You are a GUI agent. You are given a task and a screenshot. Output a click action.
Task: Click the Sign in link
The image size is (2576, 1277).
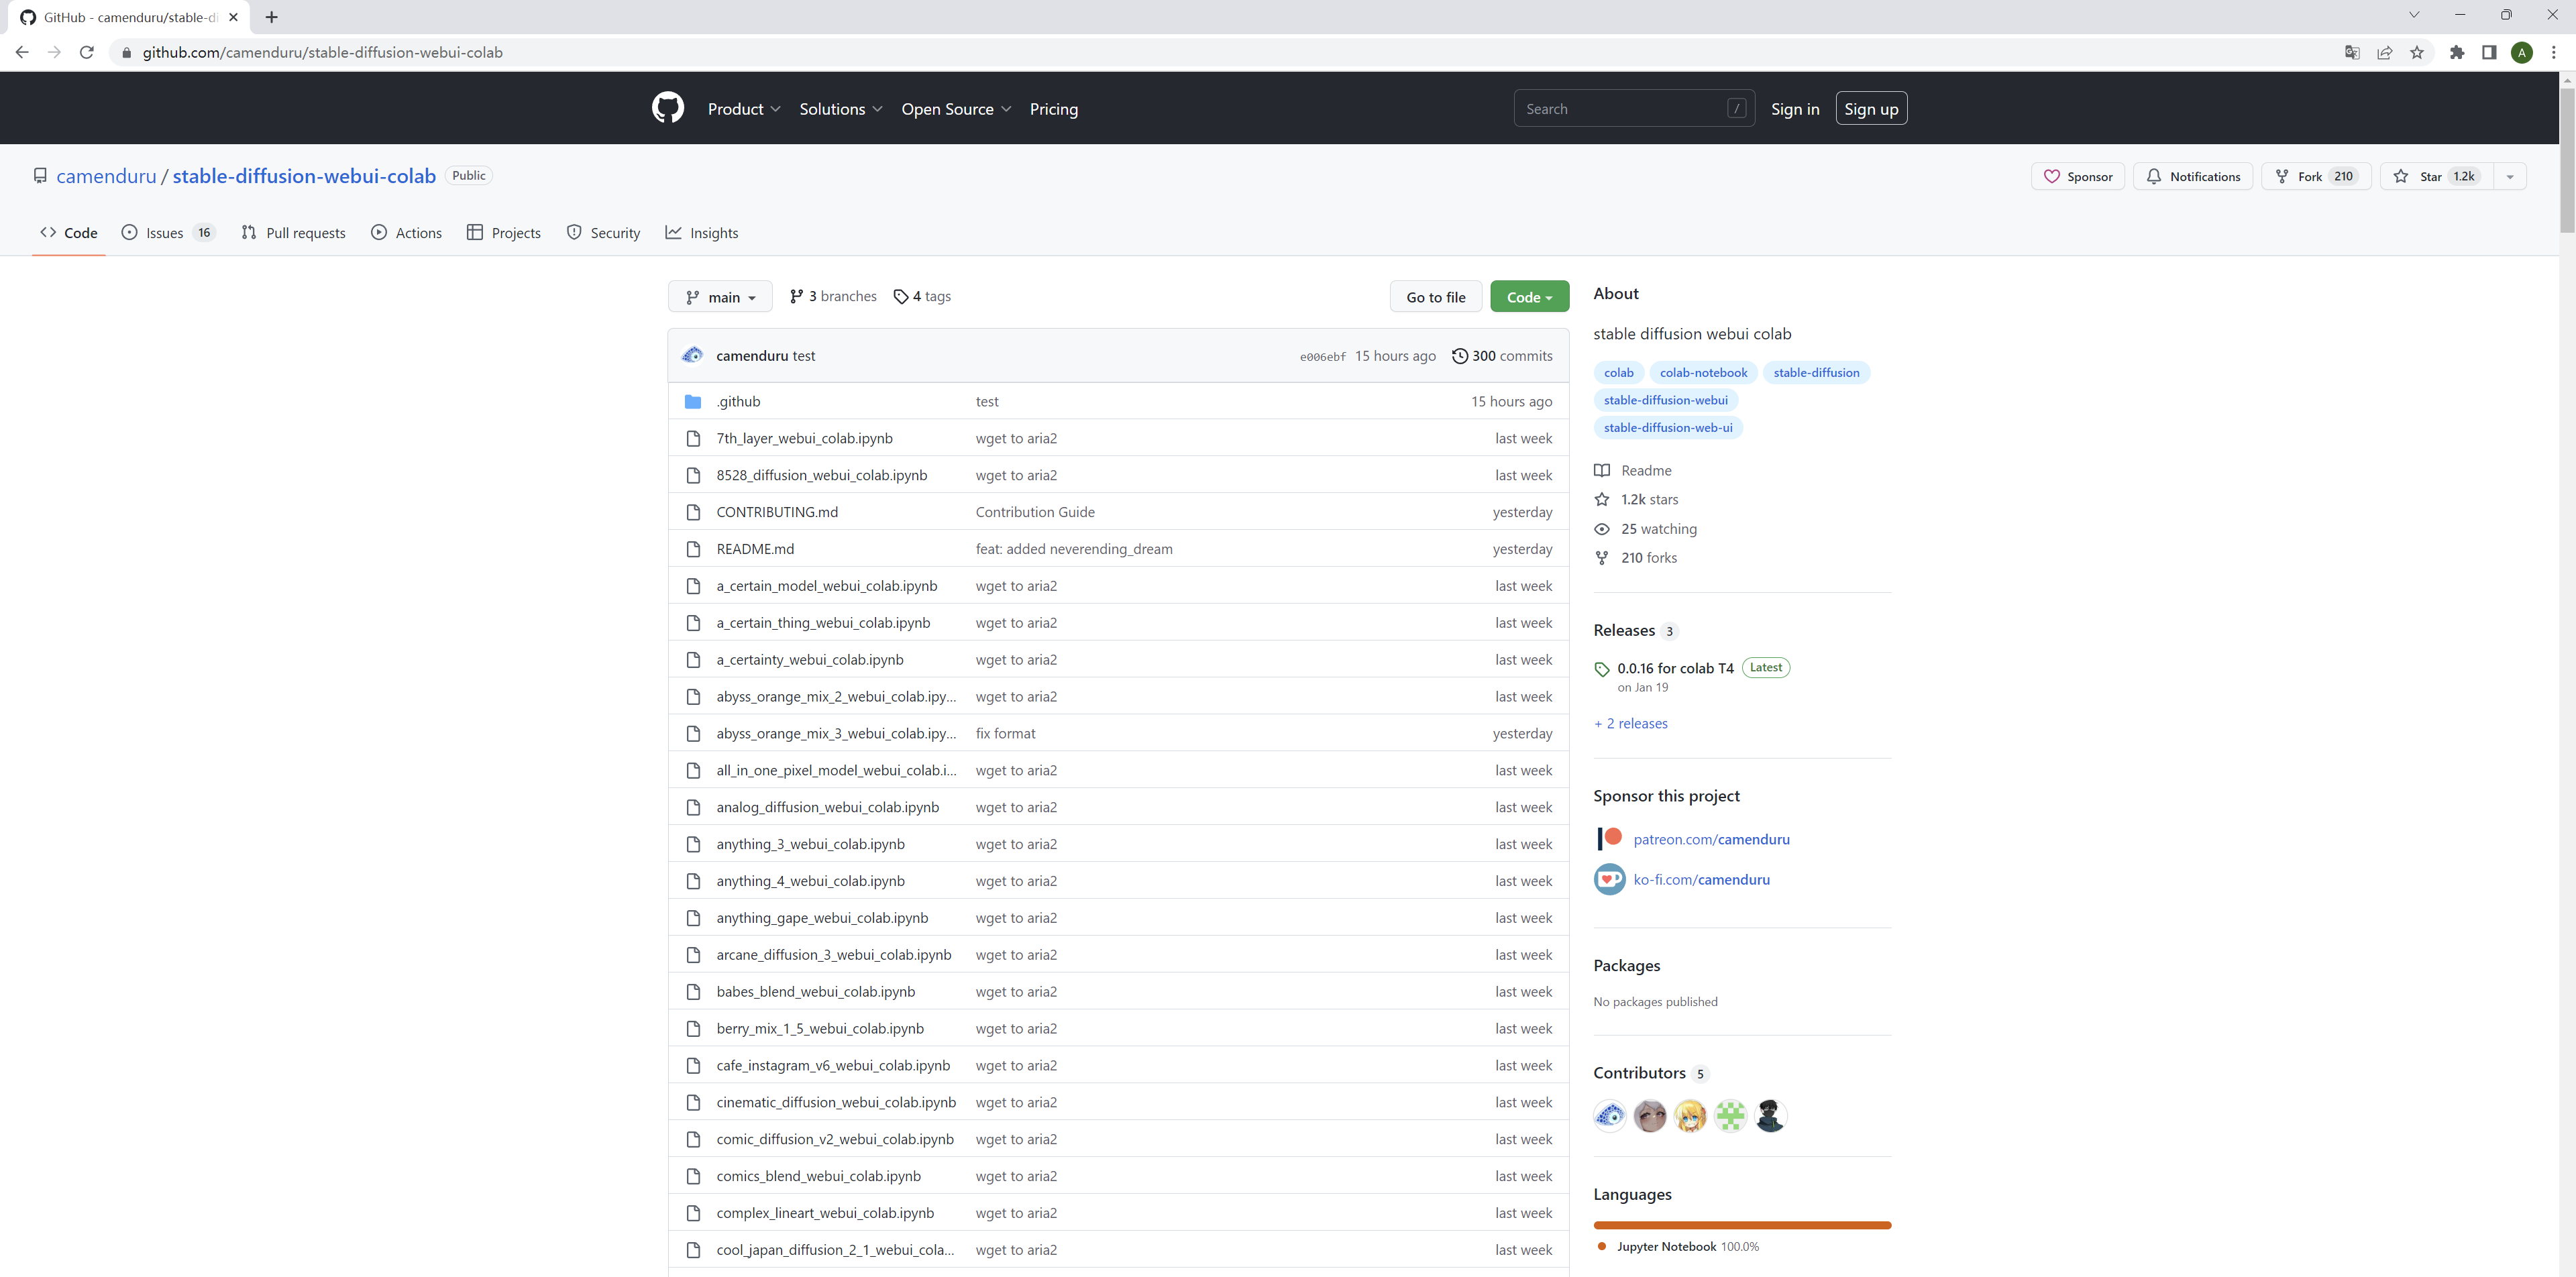pos(1794,109)
